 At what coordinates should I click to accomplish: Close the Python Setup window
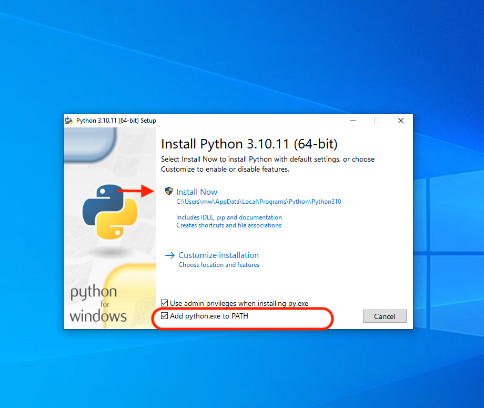pyautogui.click(x=401, y=121)
